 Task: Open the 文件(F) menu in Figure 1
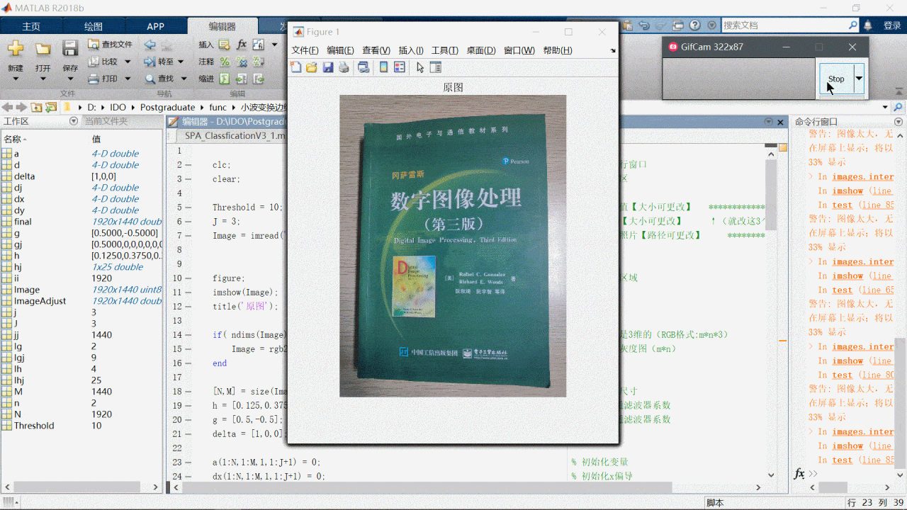pos(305,50)
